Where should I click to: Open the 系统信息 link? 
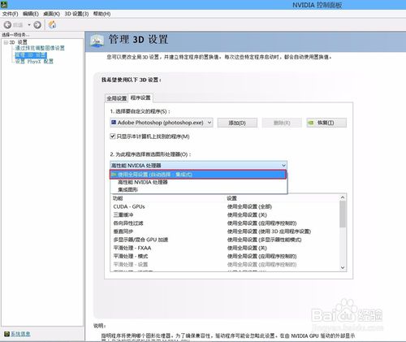[x=20, y=334]
